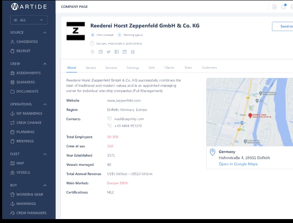Screen dimensions: 293x223
Task: Open Recruit in the sidebar
Action: [x=23, y=51]
